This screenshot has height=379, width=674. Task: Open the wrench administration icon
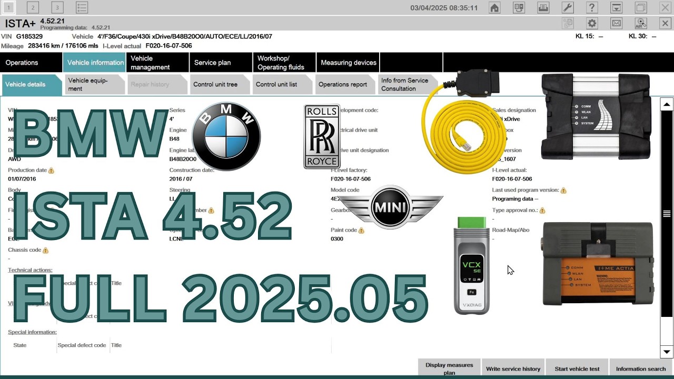point(568,7)
